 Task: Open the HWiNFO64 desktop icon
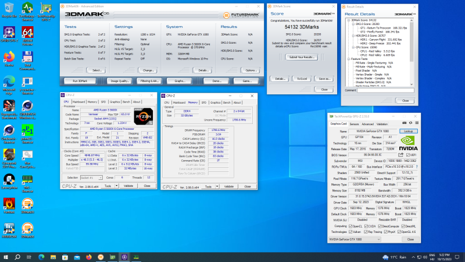[x=9, y=231]
